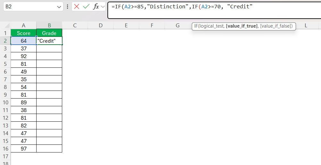Click cell B2 showing "Credit"
Image resolution: width=321 pixels, height=165 pixels.
click(49, 41)
